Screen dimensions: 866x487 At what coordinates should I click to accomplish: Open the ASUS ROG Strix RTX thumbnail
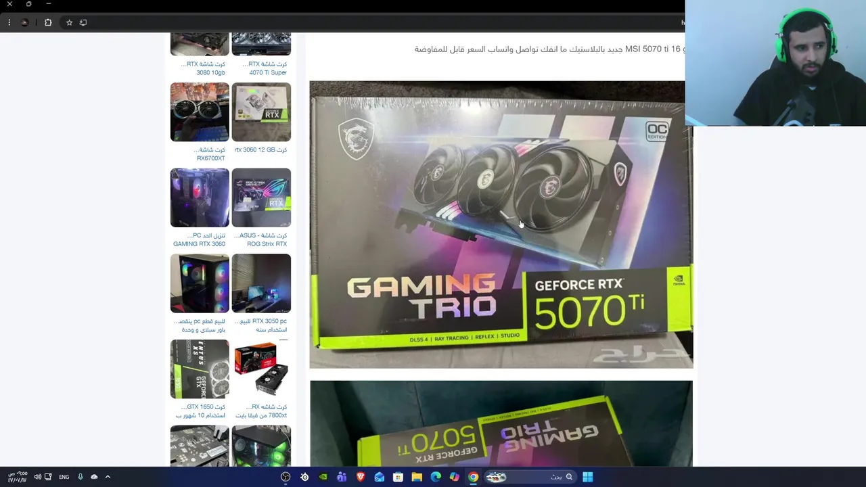point(261,198)
